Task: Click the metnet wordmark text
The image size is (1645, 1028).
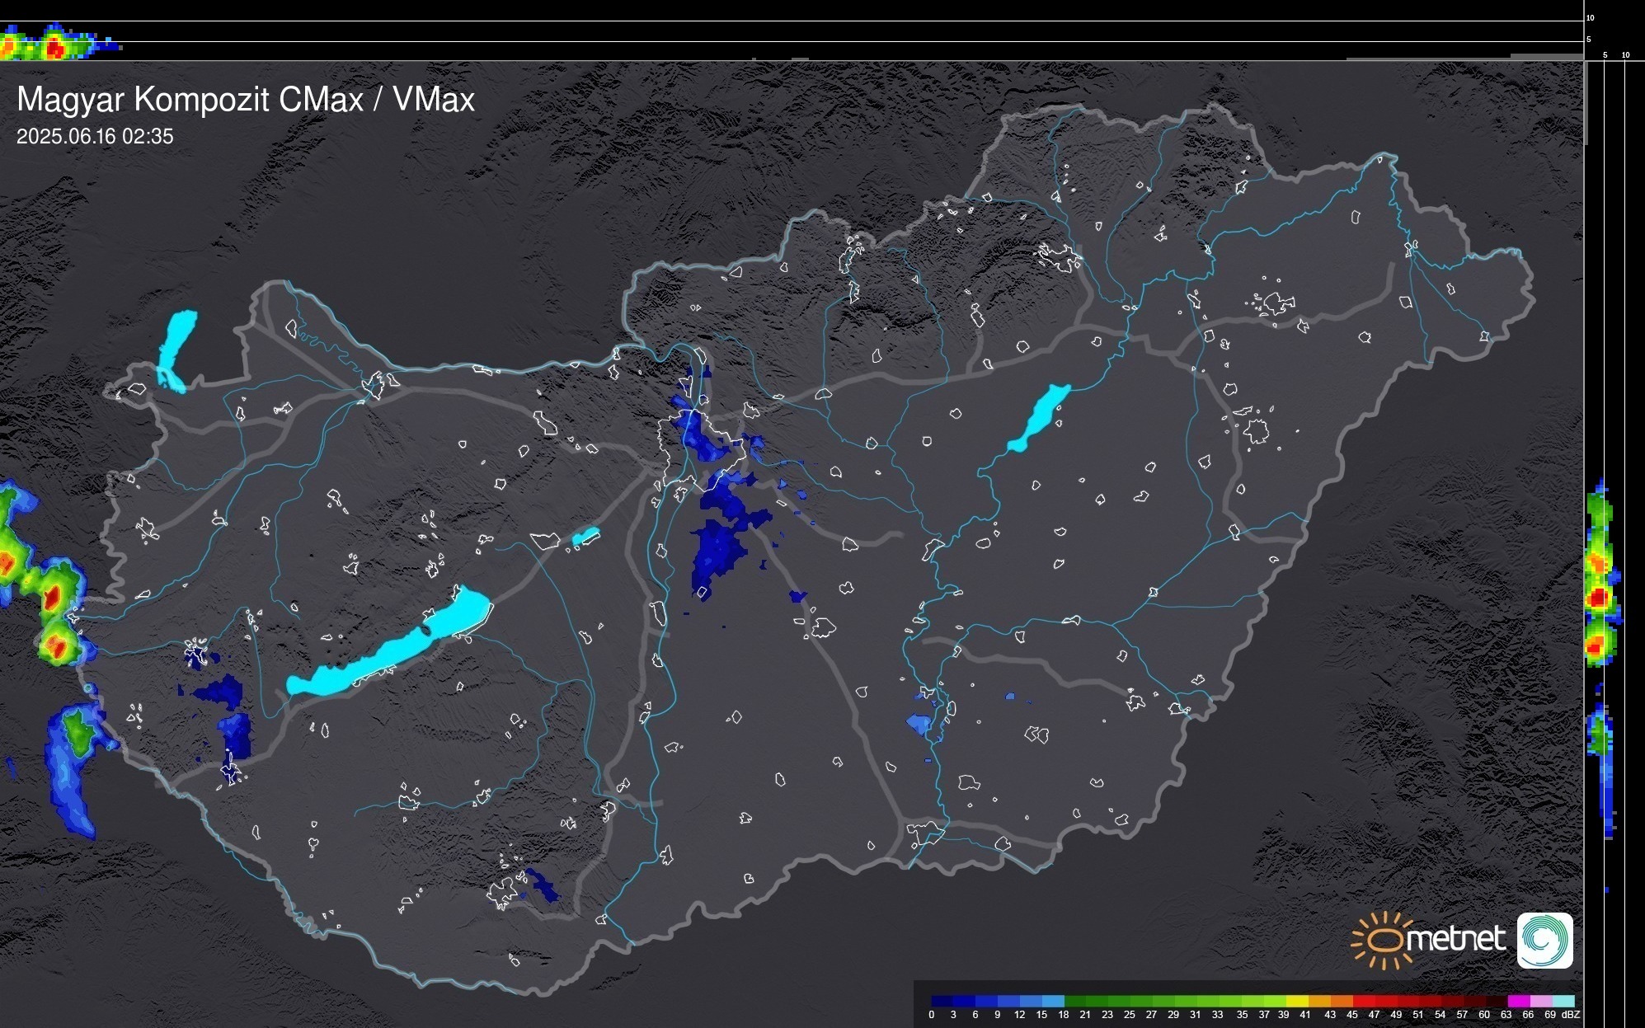Action: coord(1455,940)
